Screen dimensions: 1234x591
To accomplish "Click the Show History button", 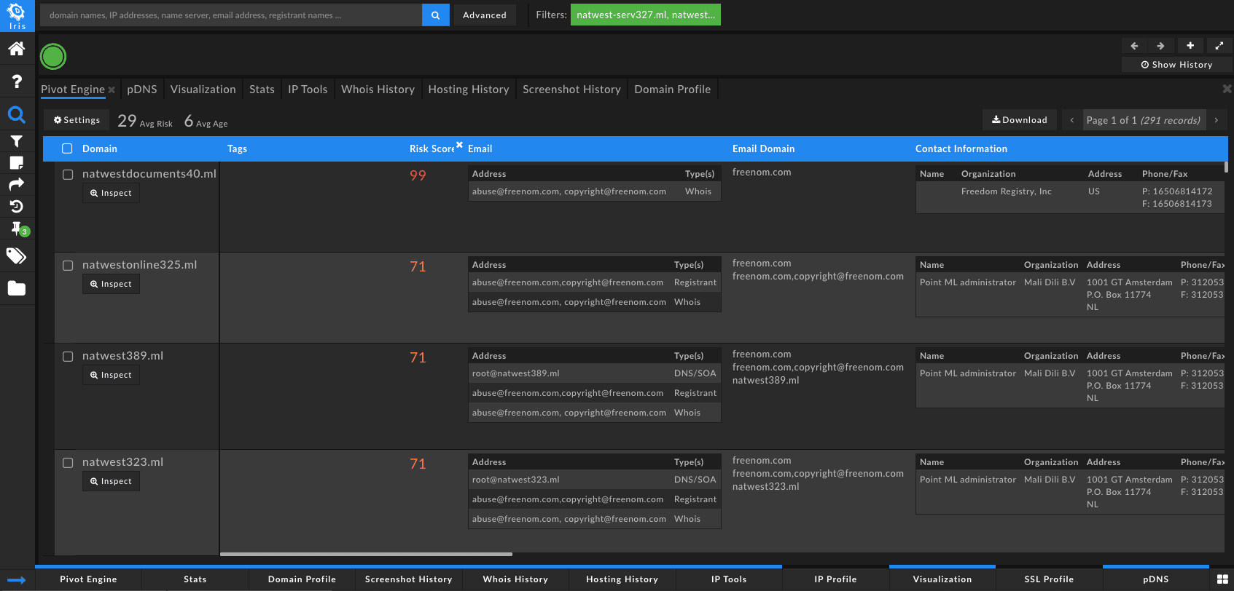I will pos(1176,65).
